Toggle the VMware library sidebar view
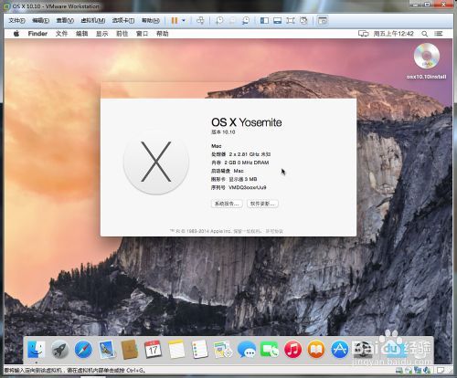 tap(264, 20)
